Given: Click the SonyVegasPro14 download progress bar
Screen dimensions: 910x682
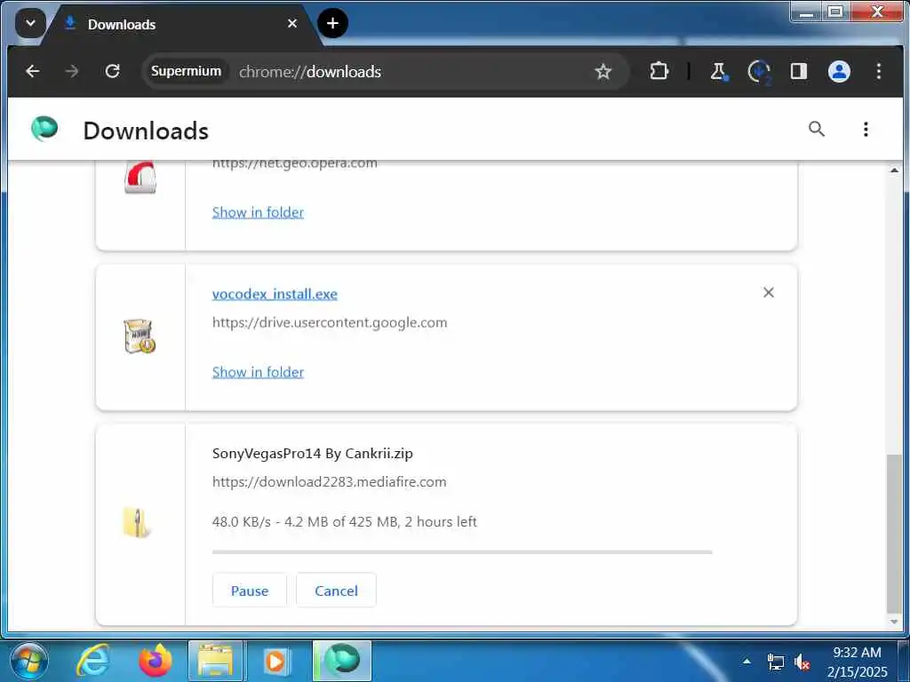Looking at the screenshot, I should pyautogui.click(x=462, y=552).
